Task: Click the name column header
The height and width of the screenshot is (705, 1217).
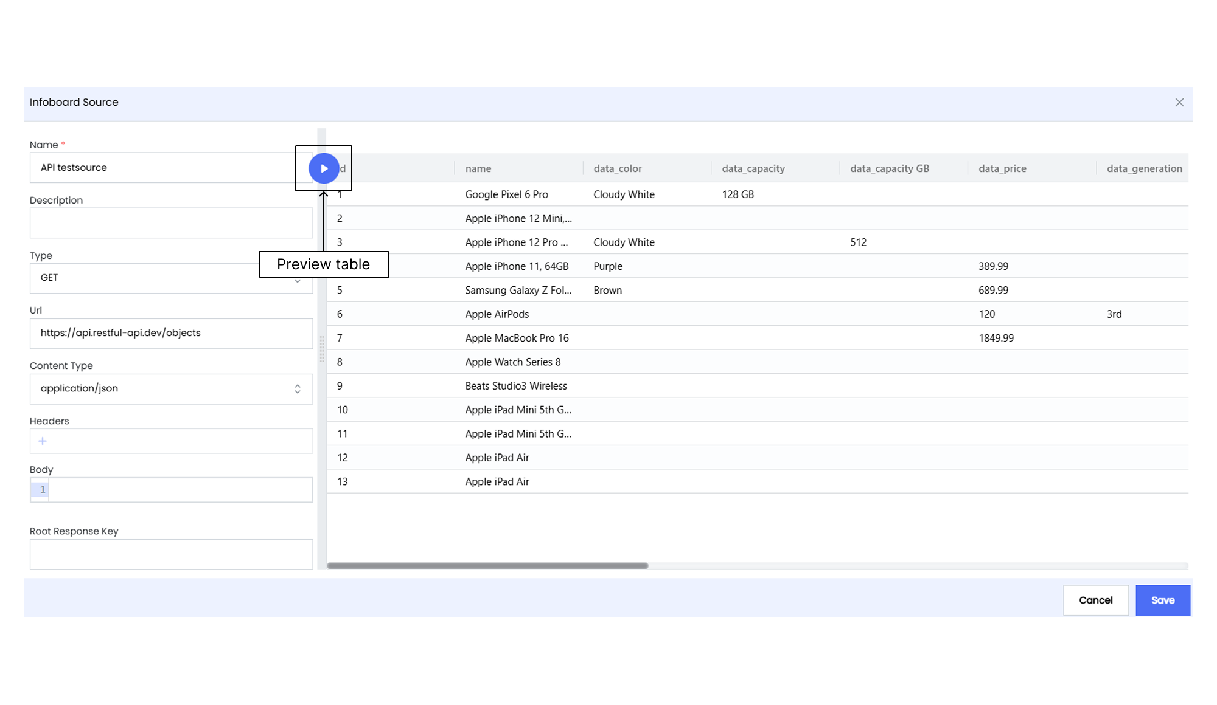Action: pos(518,168)
